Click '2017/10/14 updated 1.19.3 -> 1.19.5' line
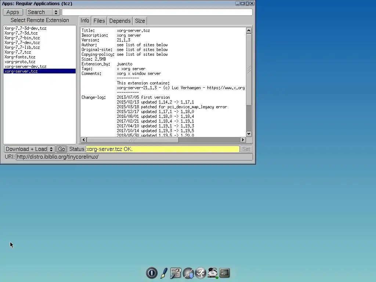This screenshot has width=376, height=282. 155,131
